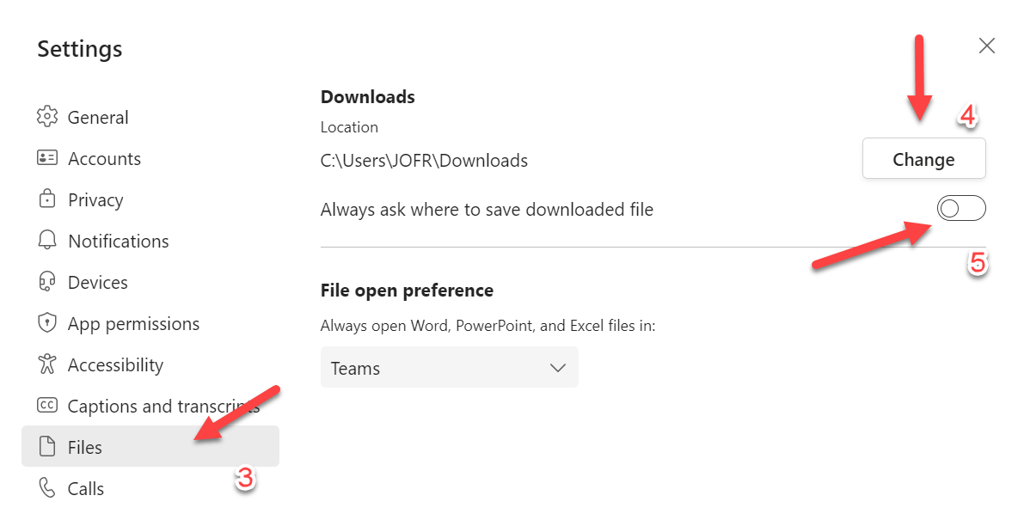Viewport: 1024px width, 514px height.
Task: Open the file open preference dropdown
Action: [x=449, y=367]
